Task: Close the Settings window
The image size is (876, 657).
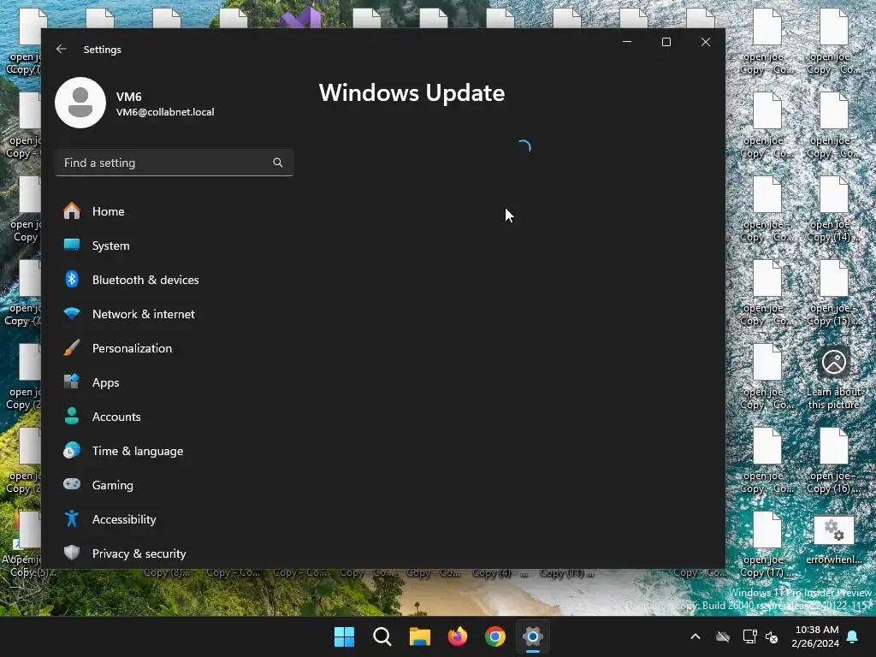Action: pos(706,42)
